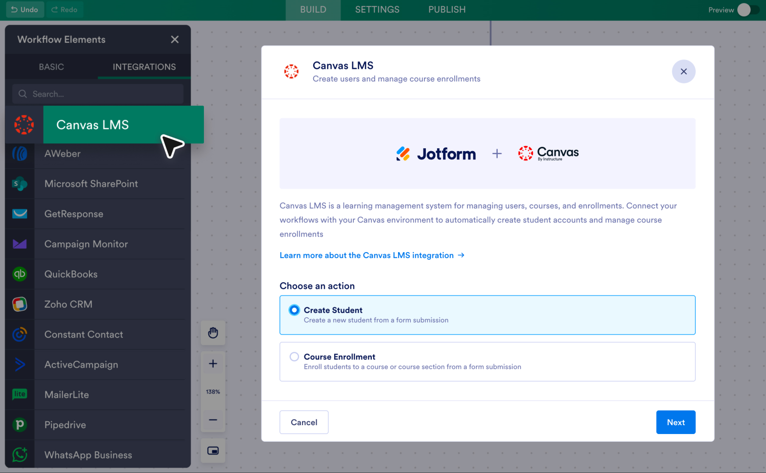Click the Search integrations field
Viewport: 766px width, 473px height.
point(98,94)
